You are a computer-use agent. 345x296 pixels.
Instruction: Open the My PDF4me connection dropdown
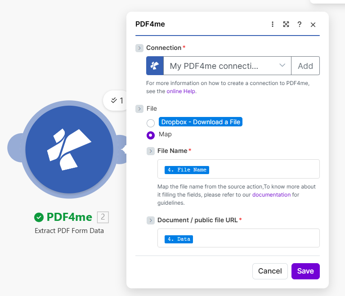click(227, 66)
